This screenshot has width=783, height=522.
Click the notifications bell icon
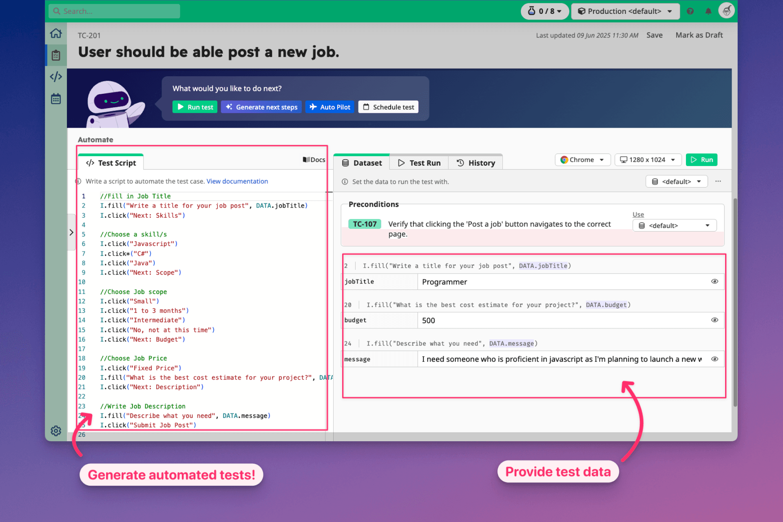[x=708, y=11]
